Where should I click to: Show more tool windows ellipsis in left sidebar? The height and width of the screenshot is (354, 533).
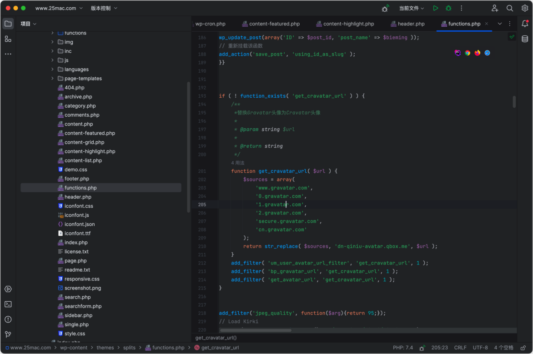8,54
